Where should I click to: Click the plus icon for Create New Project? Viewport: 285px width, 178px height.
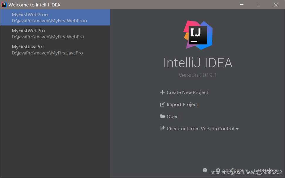click(x=162, y=92)
